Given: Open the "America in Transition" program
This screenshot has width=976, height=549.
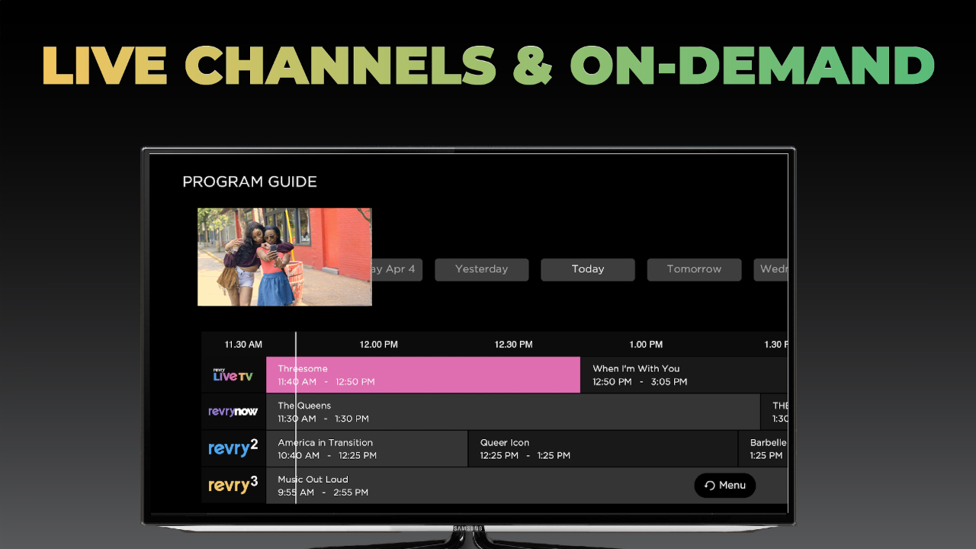Looking at the screenshot, I should (366, 448).
